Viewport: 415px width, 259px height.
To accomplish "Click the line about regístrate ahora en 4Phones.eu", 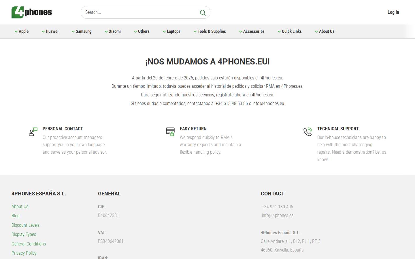I will tap(207, 95).
